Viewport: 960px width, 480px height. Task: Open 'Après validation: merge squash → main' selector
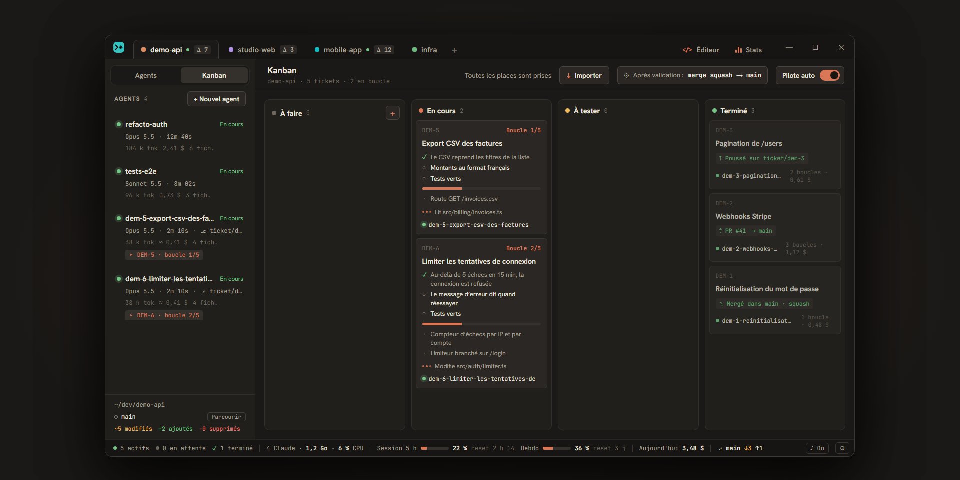point(692,75)
